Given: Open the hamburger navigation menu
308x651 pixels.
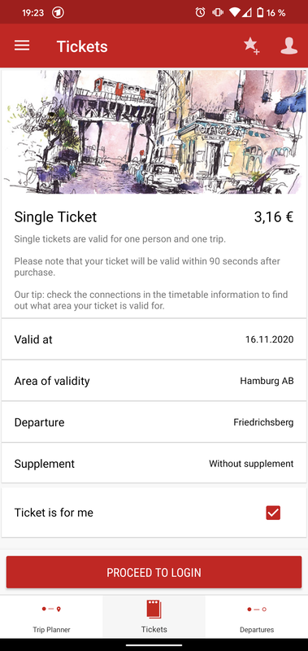Looking at the screenshot, I should [22, 46].
